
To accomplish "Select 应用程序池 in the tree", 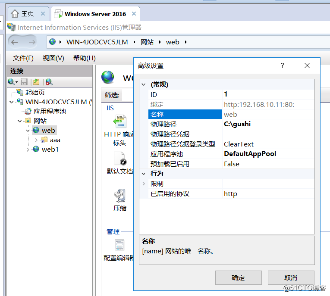I will click(50, 112).
